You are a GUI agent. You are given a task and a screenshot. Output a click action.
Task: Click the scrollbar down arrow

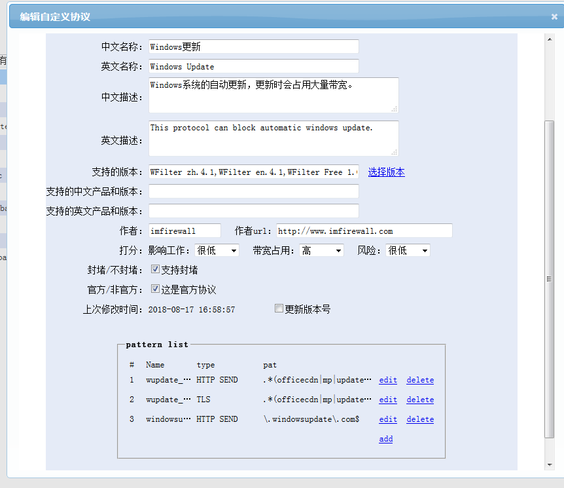coord(550,464)
